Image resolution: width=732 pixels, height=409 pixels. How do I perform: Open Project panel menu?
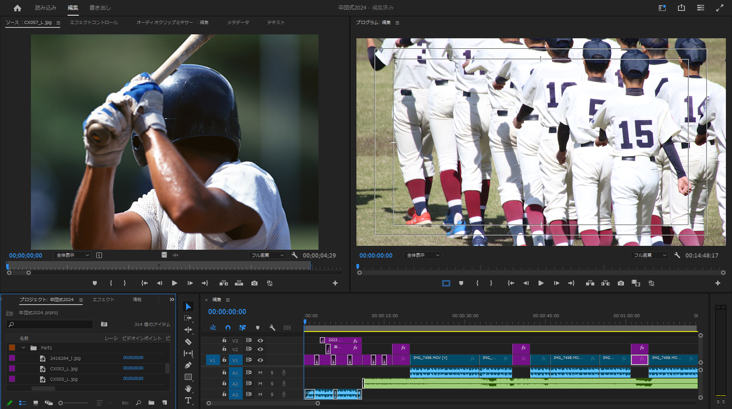[81, 300]
